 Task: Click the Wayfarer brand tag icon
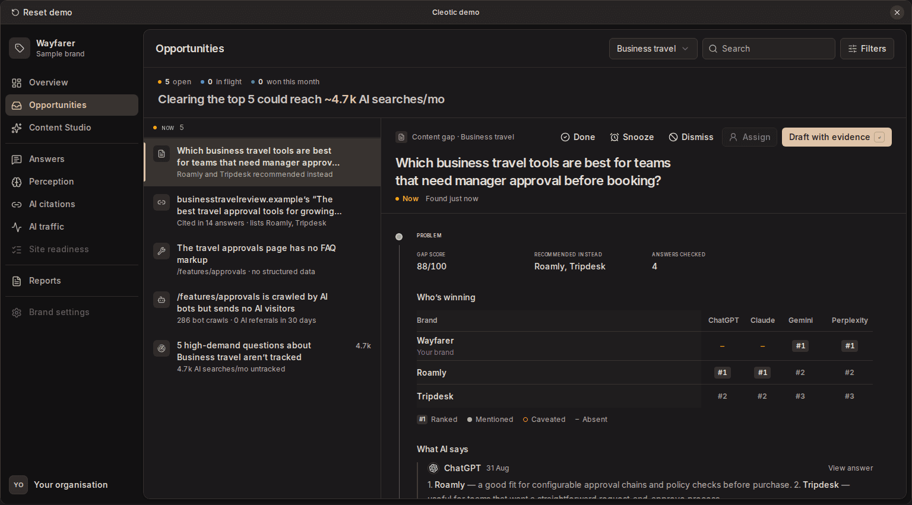click(x=20, y=48)
